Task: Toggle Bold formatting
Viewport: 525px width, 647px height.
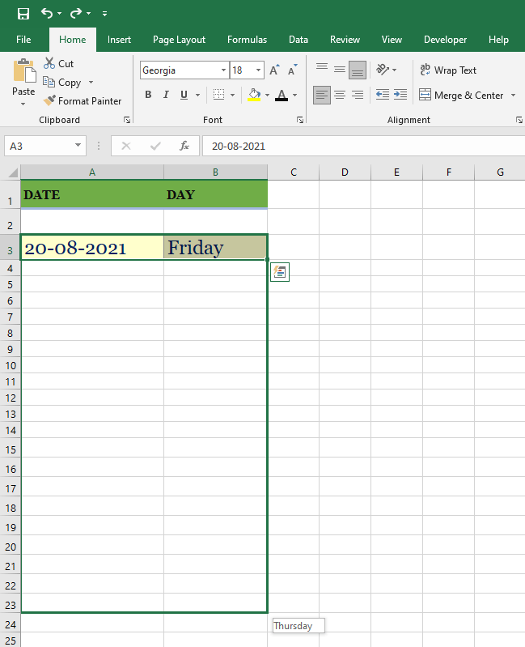Action: [x=148, y=95]
